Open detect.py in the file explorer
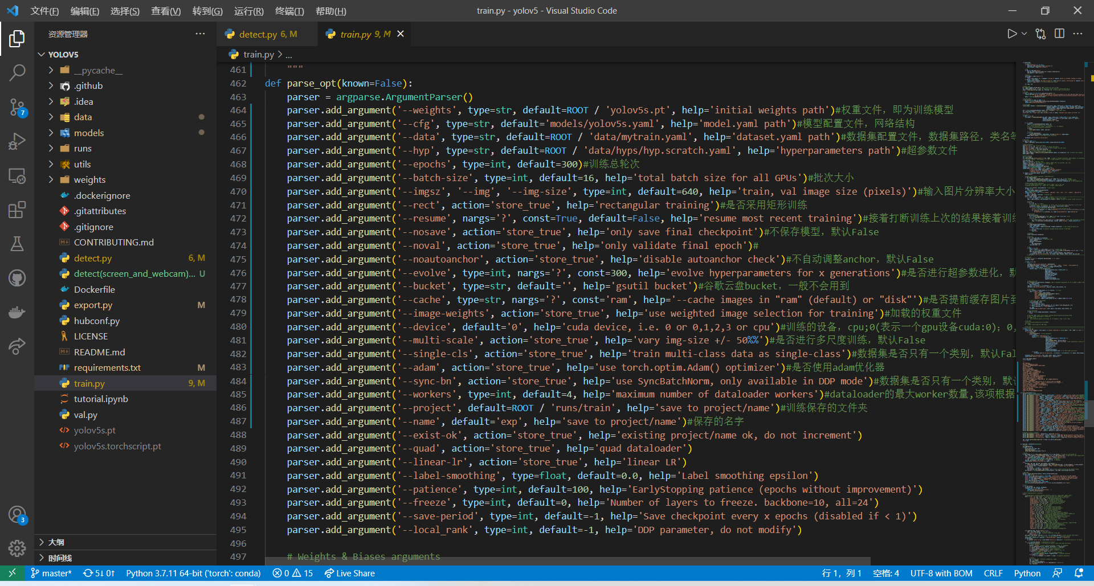The height and width of the screenshot is (586, 1094). pos(125,258)
